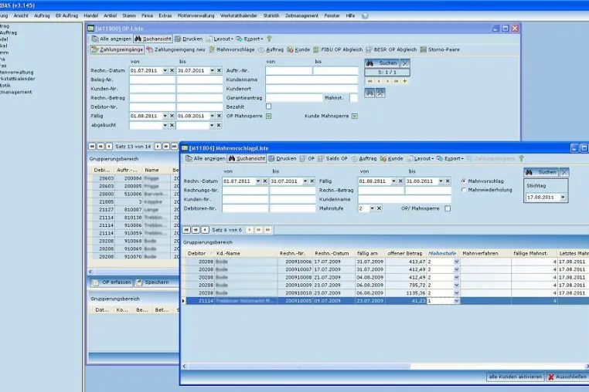The width and height of the screenshot is (589, 392).
Task: Open Drucken in the OP-Liste toolbar
Action: pyautogui.click(x=189, y=39)
